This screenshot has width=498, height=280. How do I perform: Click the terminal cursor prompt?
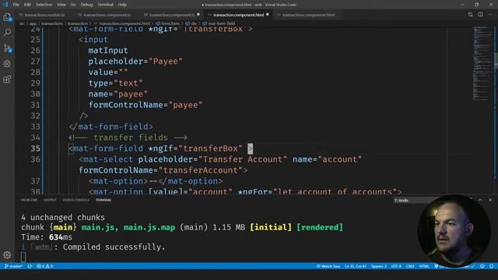[23, 257]
